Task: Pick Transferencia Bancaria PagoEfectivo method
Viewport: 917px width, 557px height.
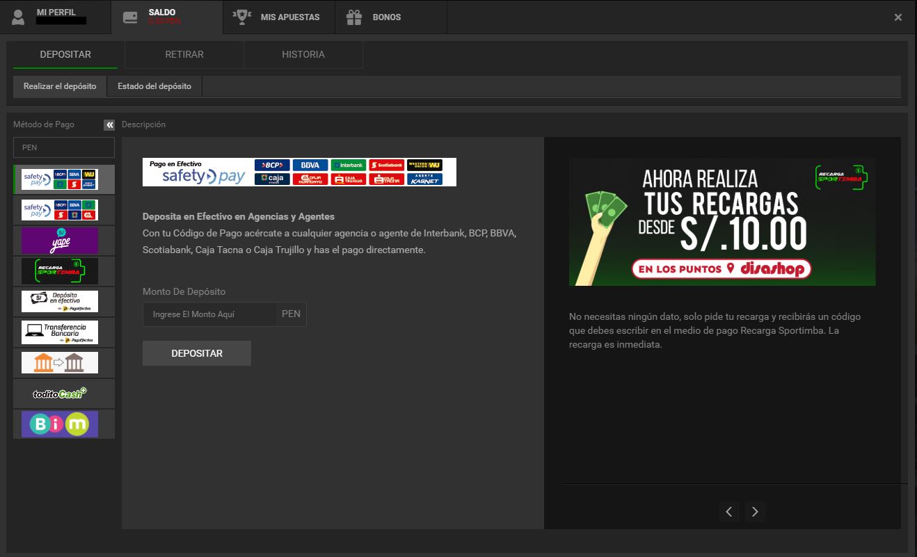Action: [60, 332]
